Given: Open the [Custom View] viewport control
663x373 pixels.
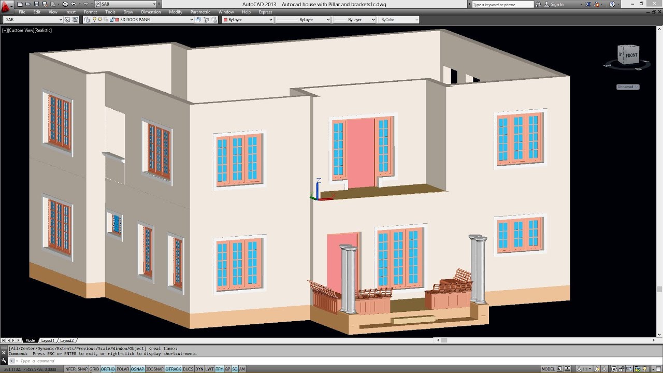Looking at the screenshot, I should (21, 30).
